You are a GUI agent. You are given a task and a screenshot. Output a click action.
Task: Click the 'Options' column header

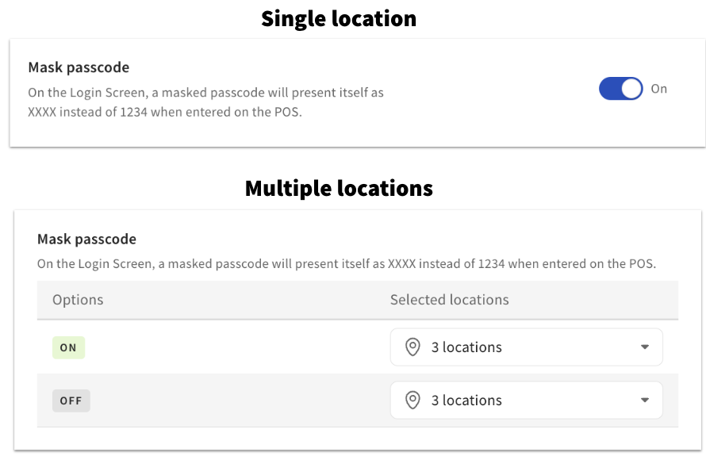point(78,300)
